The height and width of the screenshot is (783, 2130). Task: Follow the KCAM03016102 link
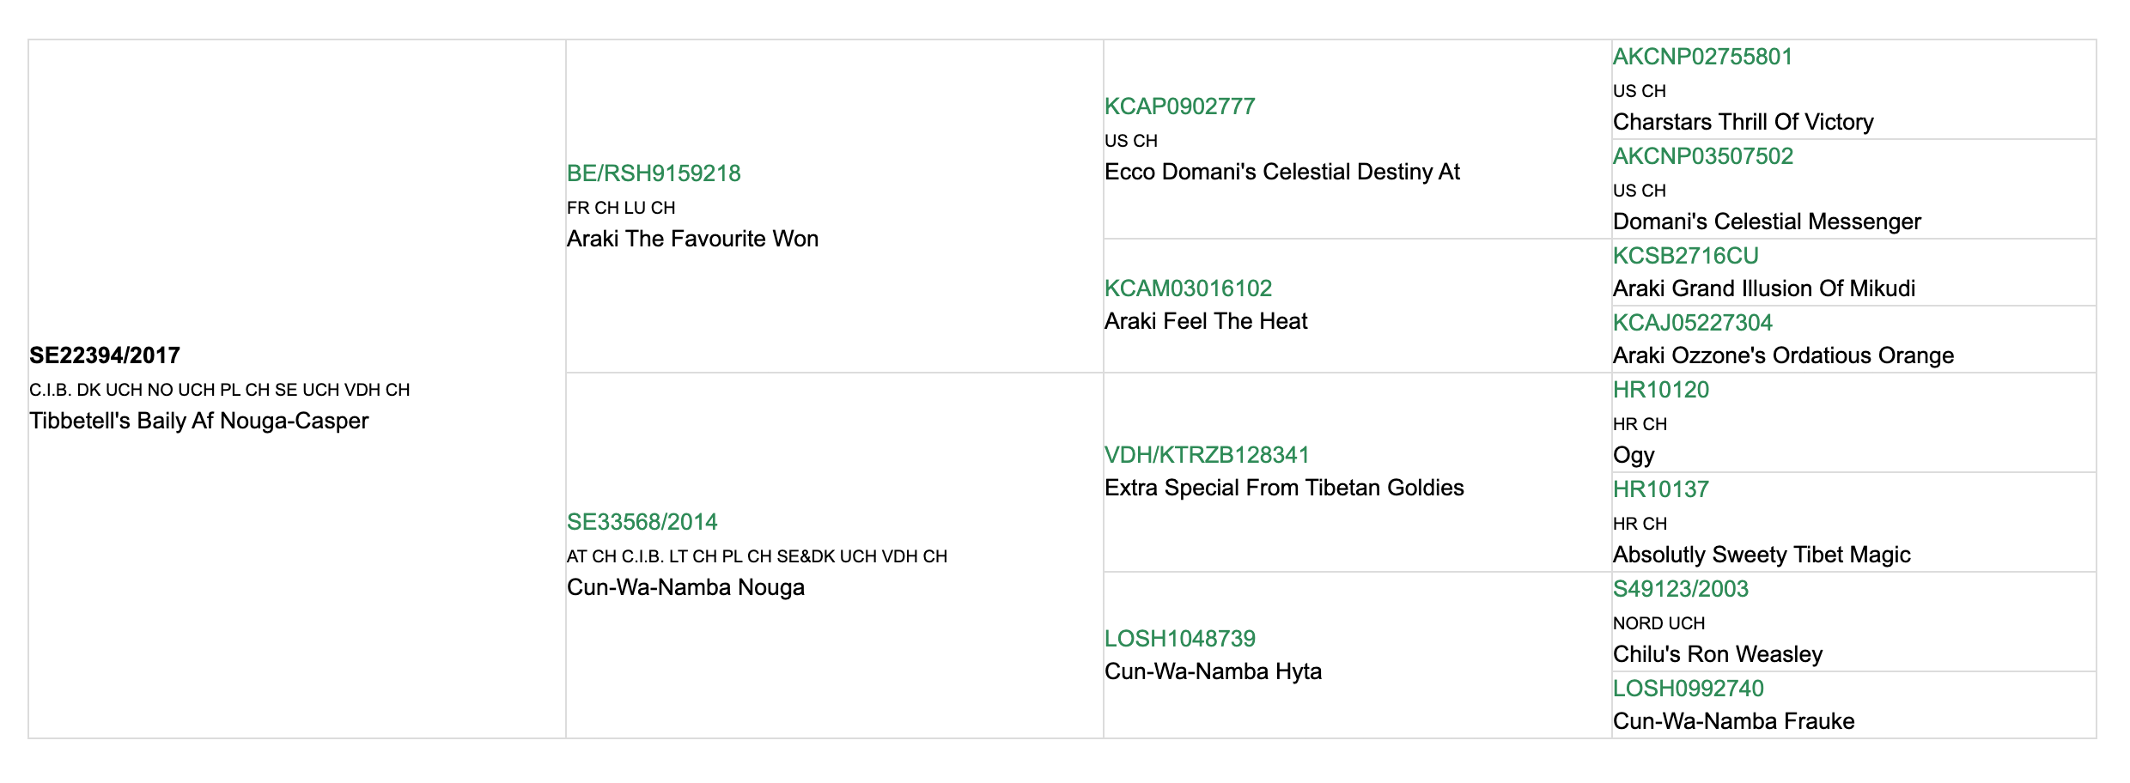(x=1188, y=288)
